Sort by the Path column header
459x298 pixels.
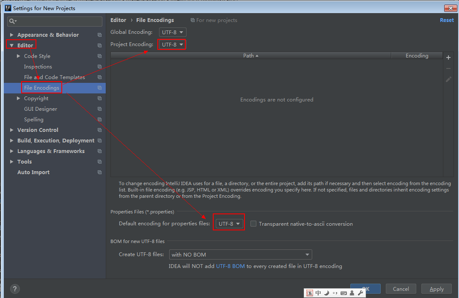click(251, 55)
